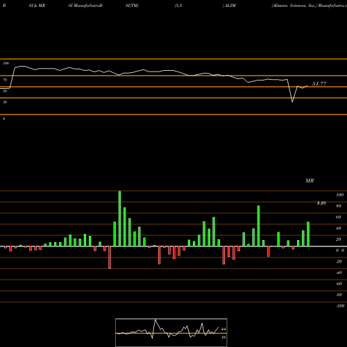The height and width of the screenshot is (347, 347).
Task: Click the 60 label on MR axis
Action: (x=339, y=217)
